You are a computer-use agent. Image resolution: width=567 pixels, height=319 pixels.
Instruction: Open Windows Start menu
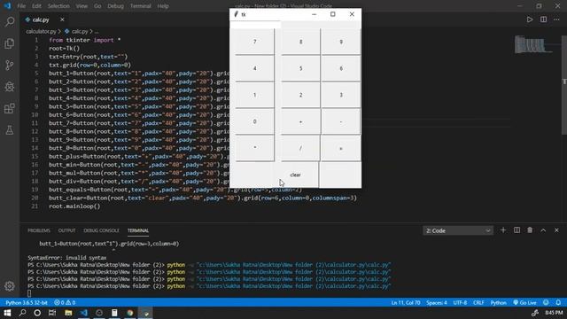click(x=7, y=313)
